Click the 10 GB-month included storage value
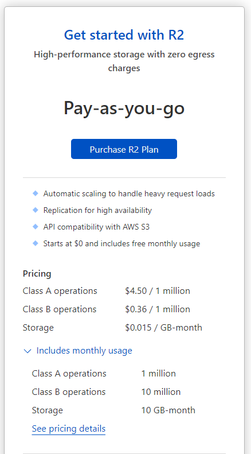Viewport: 251px width, 454px height. click(168, 410)
